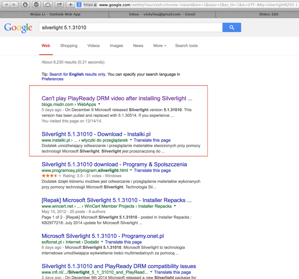Screen dimensions: 299x279
Task: Open the stop-hand ad blocker extension
Action: tap(25, 4)
